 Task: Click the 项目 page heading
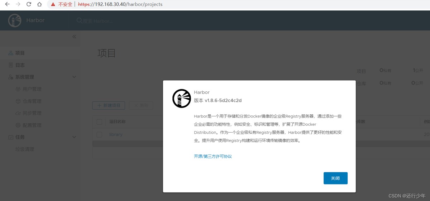[x=107, y=53]
